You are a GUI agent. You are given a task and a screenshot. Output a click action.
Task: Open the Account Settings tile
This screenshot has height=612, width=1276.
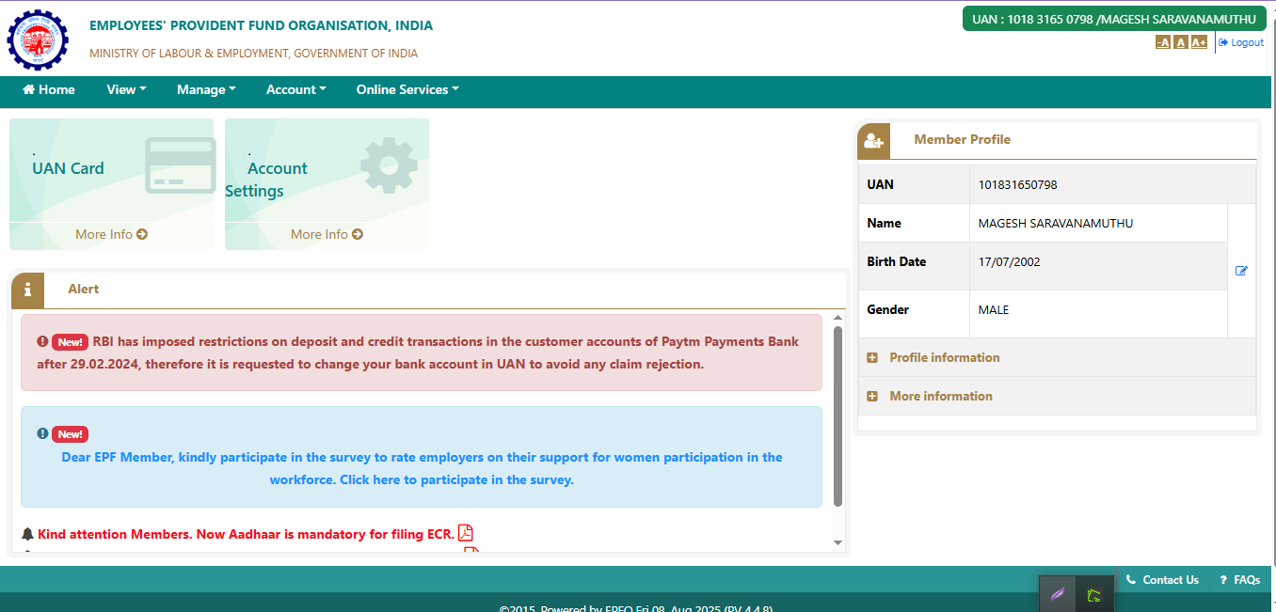coord(327,183)
